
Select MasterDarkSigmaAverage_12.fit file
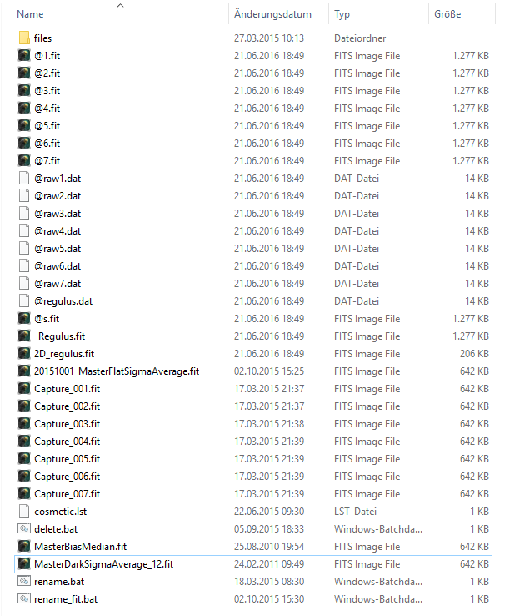click(x=103, y=564)
